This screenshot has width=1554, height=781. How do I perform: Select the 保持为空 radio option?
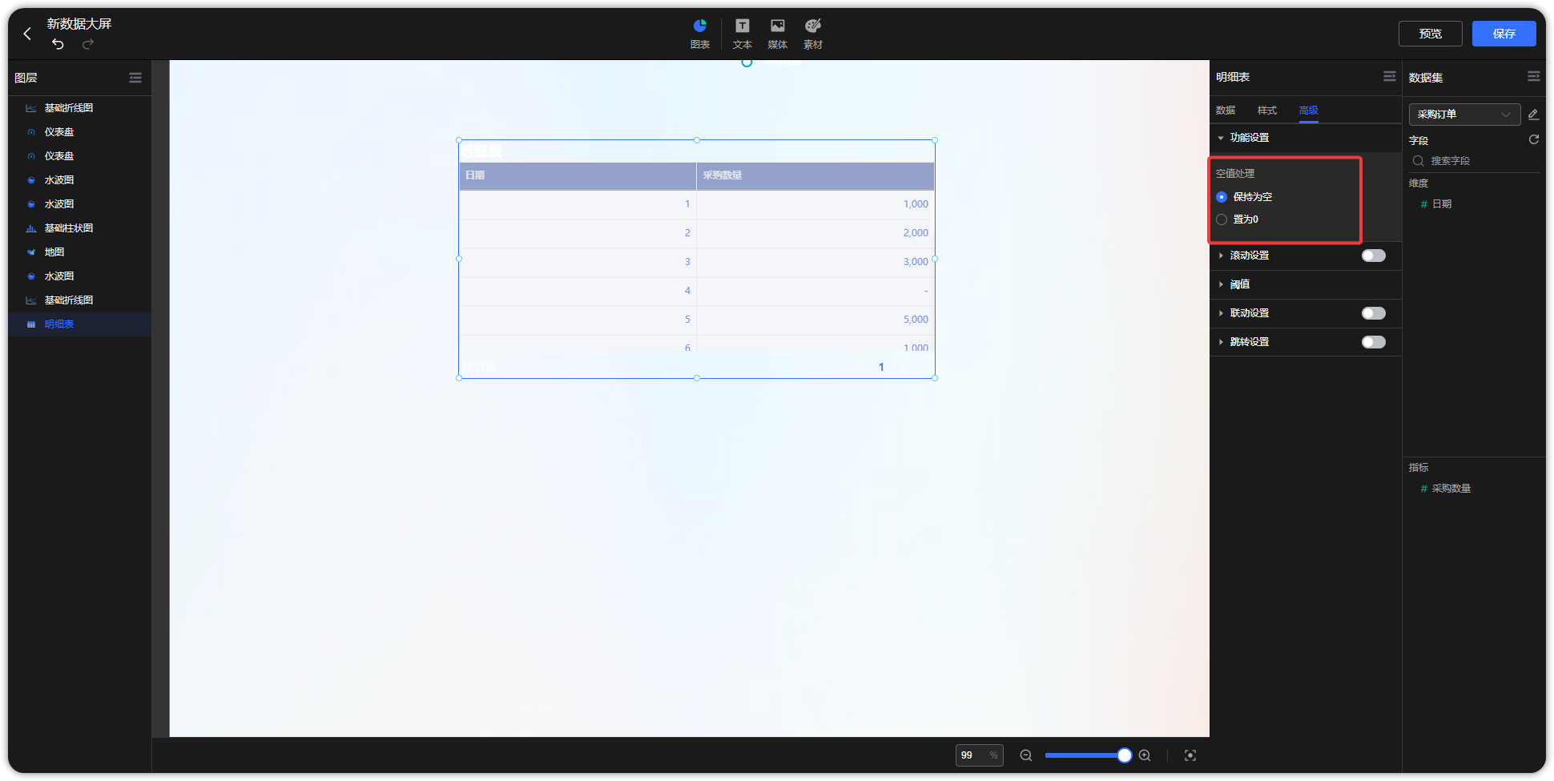pos(1222,197)
